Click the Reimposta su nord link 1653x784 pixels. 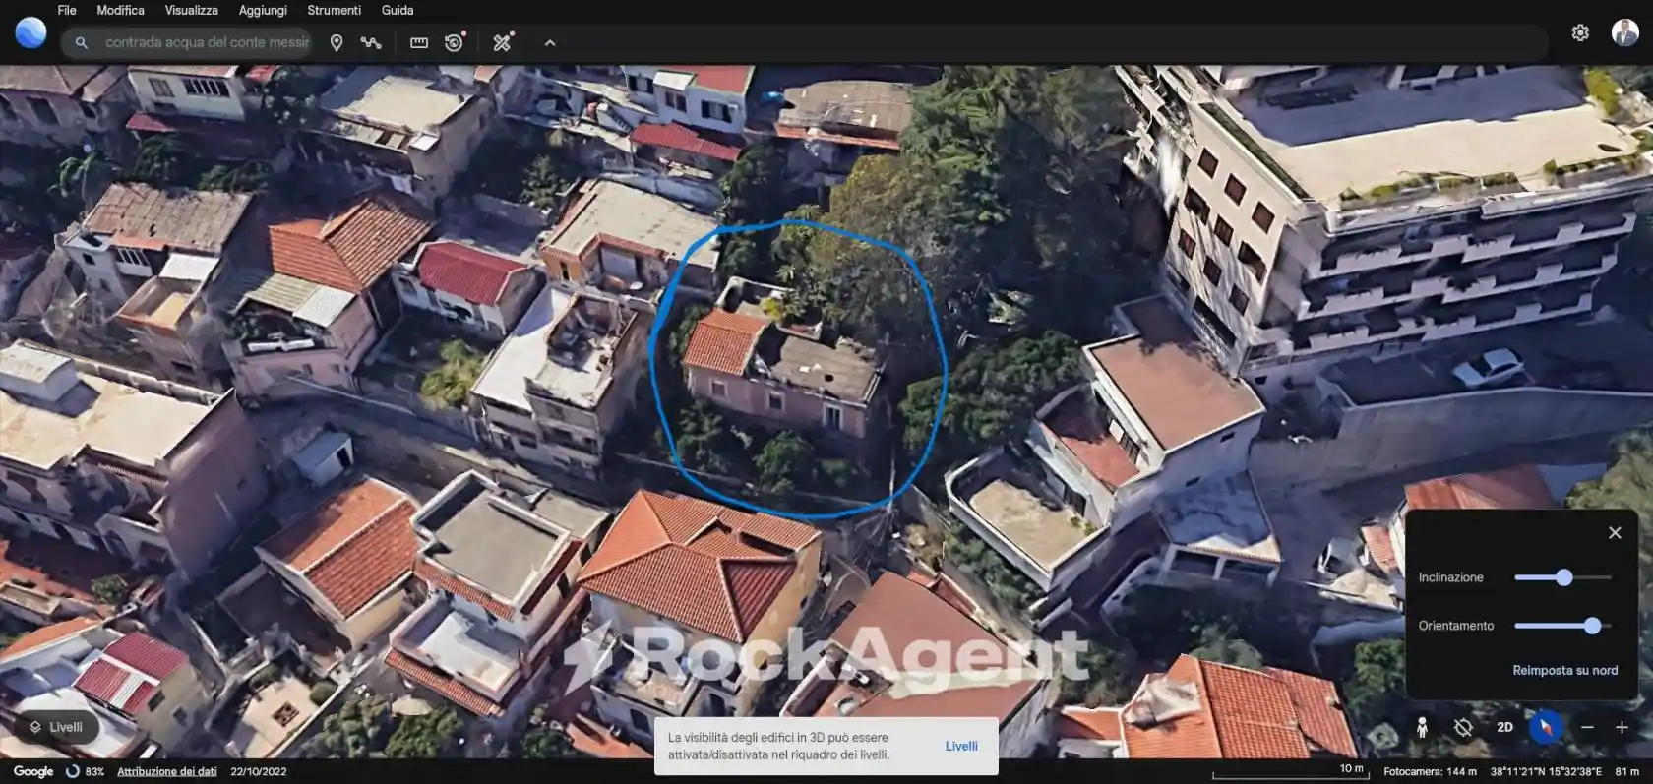coord(1564,670)
